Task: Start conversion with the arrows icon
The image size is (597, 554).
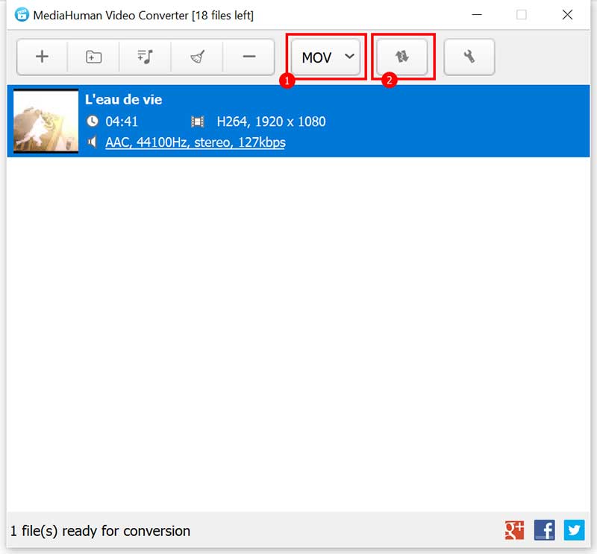Action: point(402,56)
